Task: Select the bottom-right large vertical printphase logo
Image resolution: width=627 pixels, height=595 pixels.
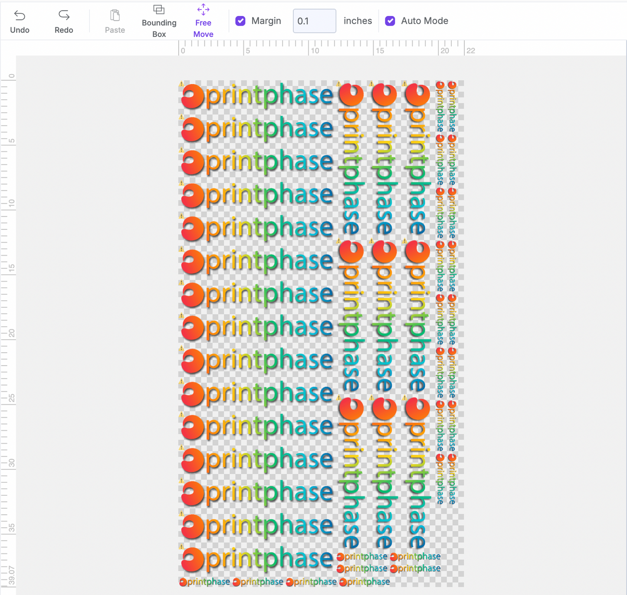Action: (417, 473)
